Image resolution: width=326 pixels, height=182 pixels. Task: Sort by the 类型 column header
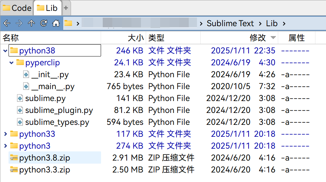coord(173,38)
